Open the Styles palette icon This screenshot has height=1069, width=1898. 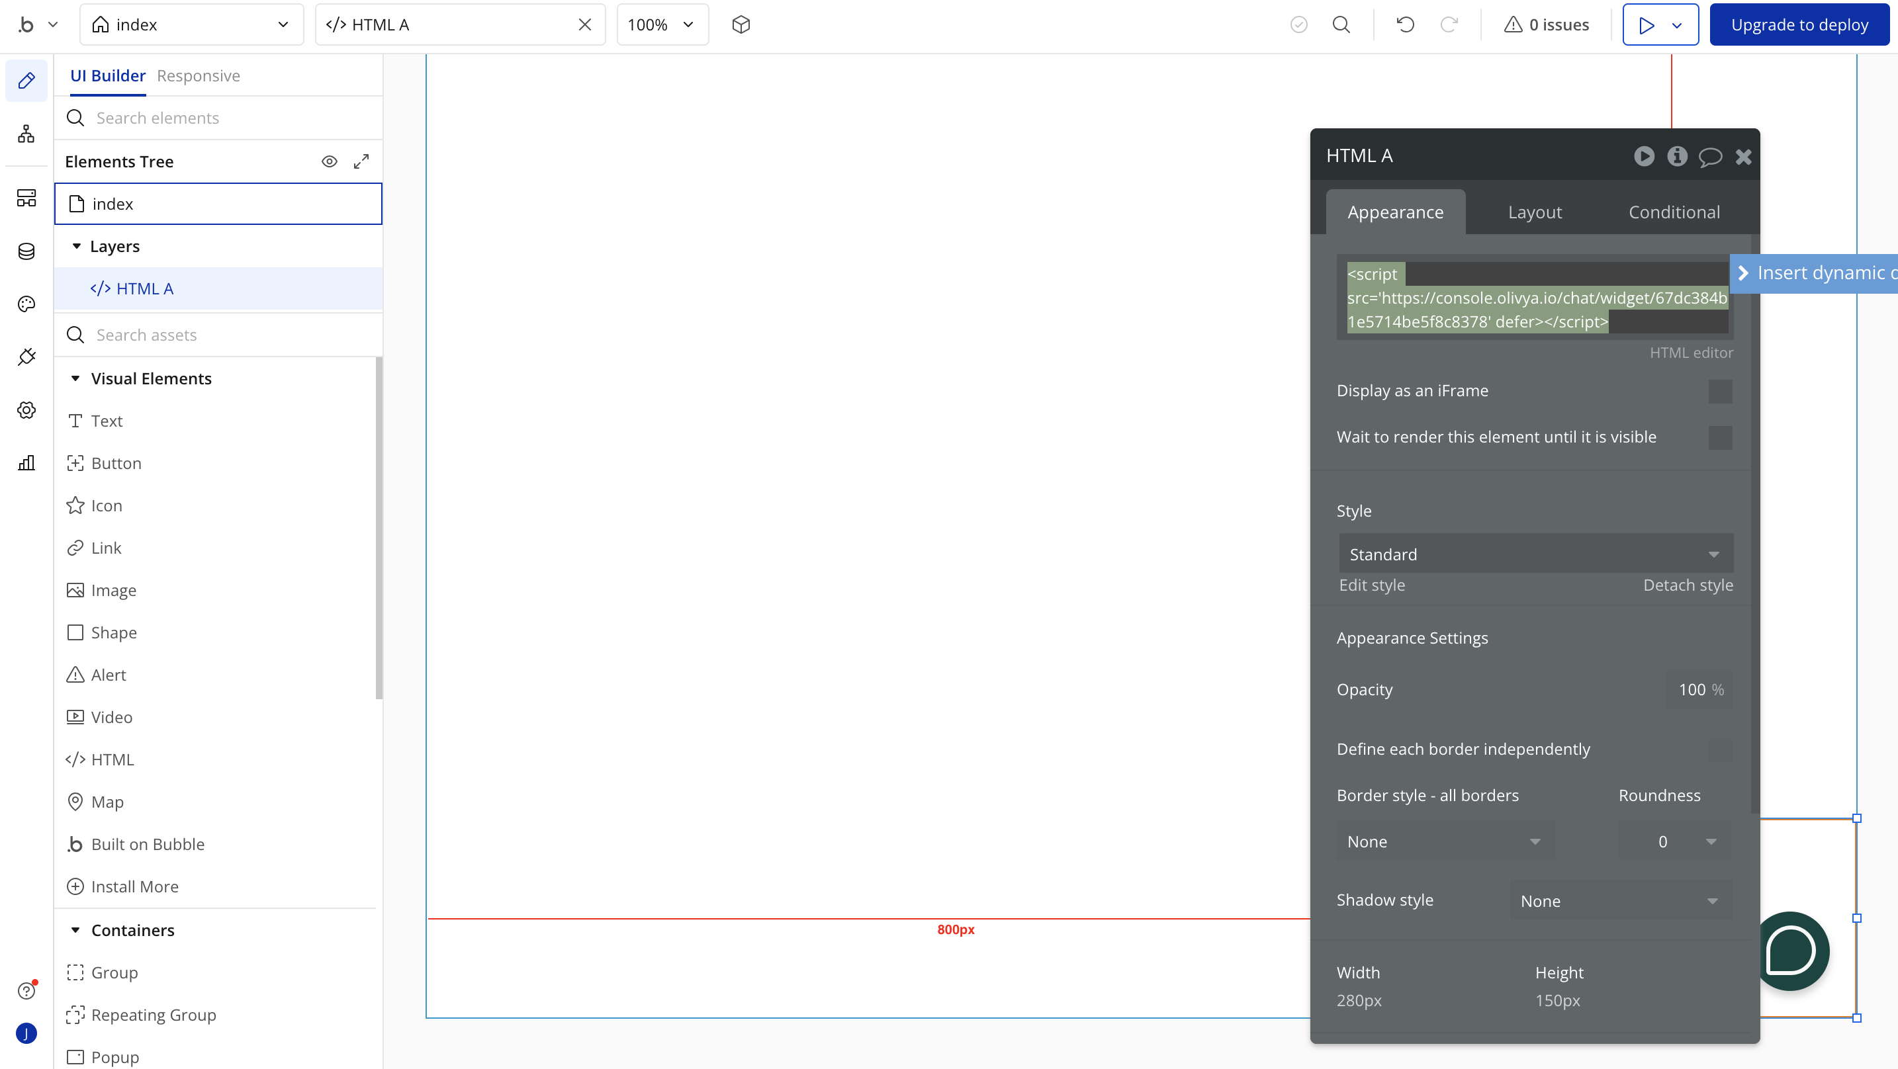tap(26, 304)
